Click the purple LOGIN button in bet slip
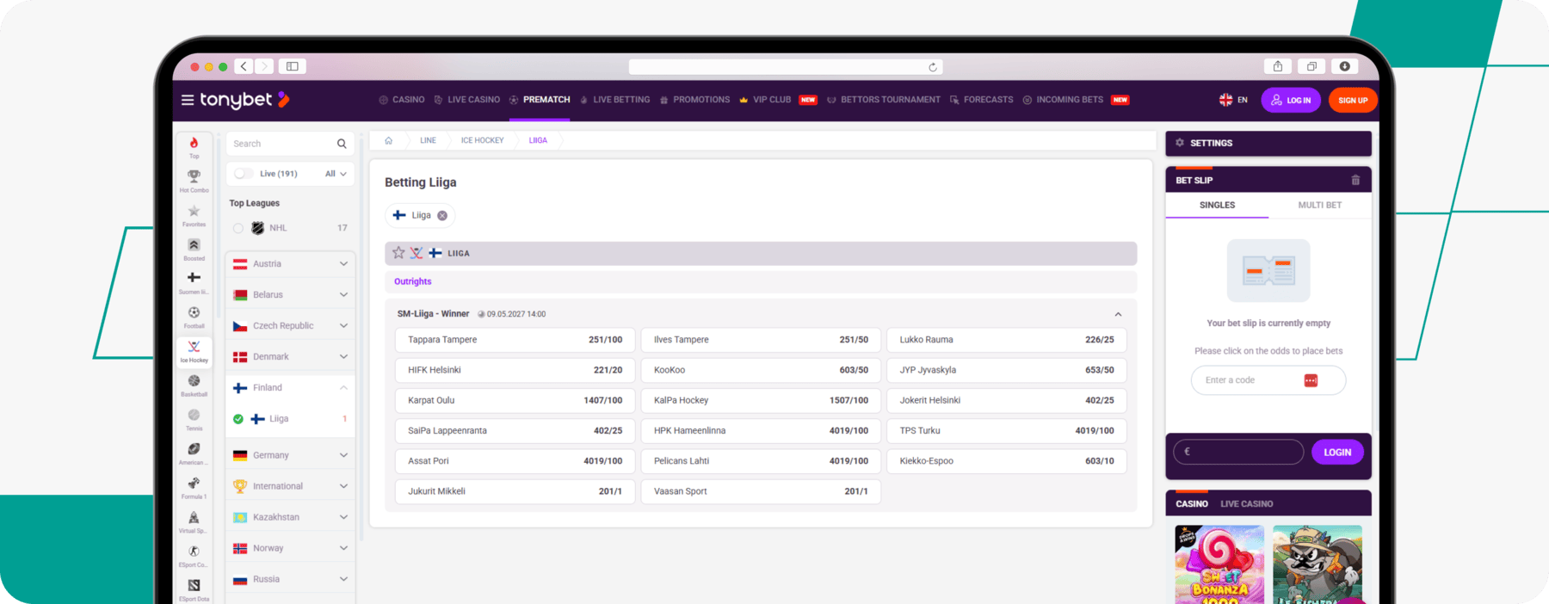Screen dimensions: 1549x604 1337,453
